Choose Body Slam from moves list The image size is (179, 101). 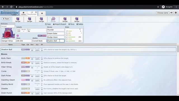click(x=88, y=58)
